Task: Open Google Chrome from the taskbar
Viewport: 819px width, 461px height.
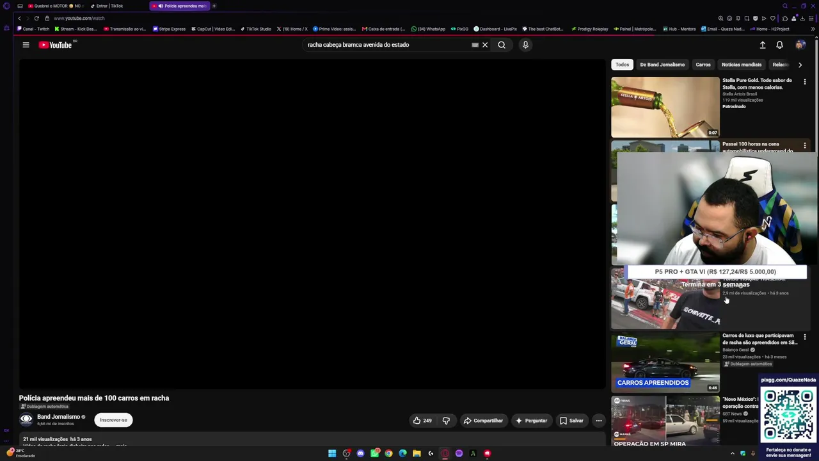Action: tap(388, 453)
